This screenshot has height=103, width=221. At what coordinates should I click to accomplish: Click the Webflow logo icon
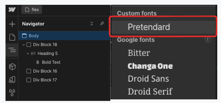coord(12,10)
